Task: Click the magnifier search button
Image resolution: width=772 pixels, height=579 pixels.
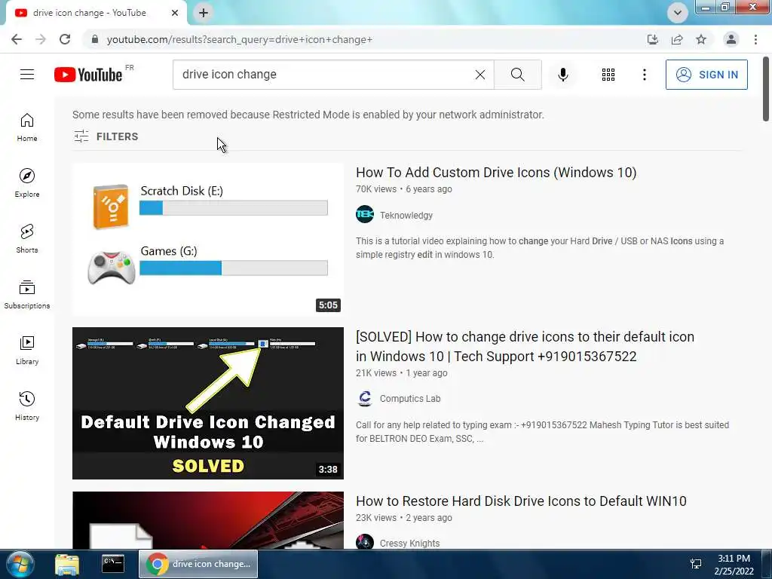Action: pyautogui.click(x=517, y=75)
